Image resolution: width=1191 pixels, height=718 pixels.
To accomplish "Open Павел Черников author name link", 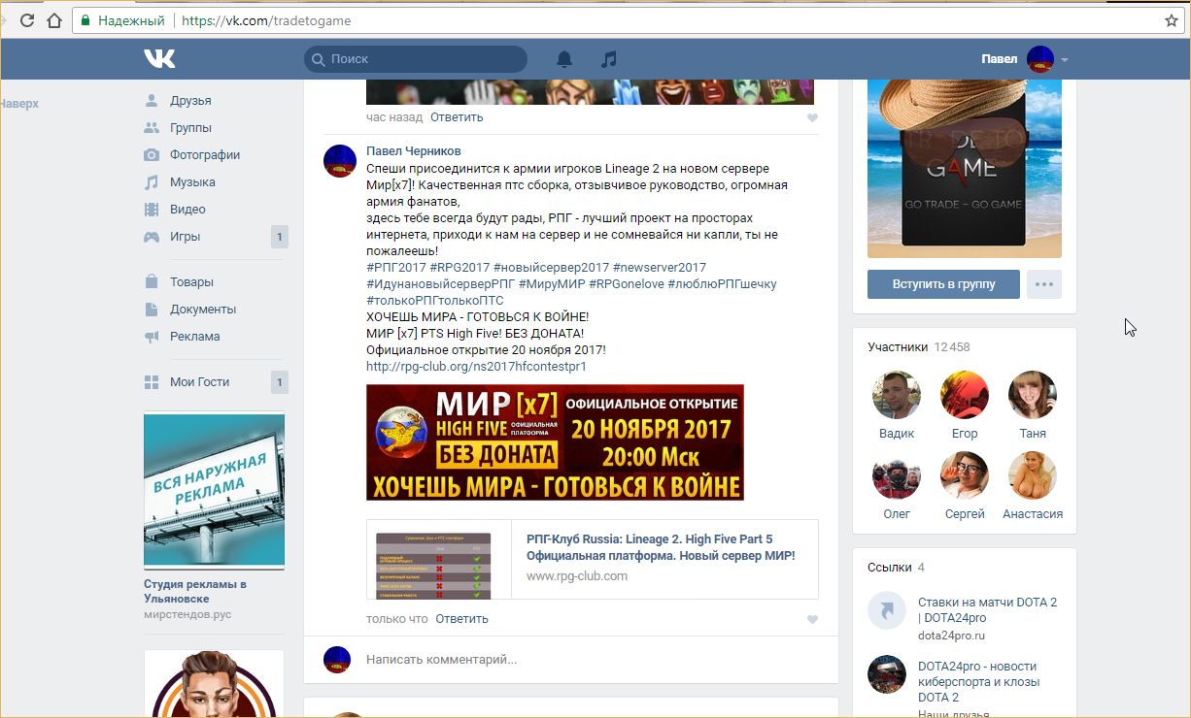I will pyautogui.click(x=414, y=151).
